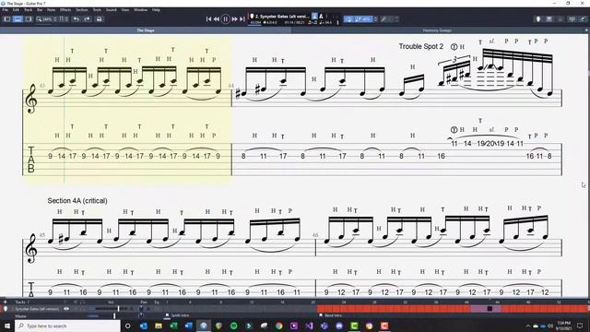Expand the document tabs list arrow
Image resolution: width=590 pixels, height=332 pixels.
586,30
